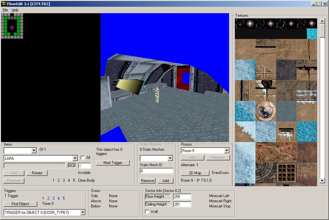Open the TRIGGER for OBJECT 0 dropdown

click(83, 212)
